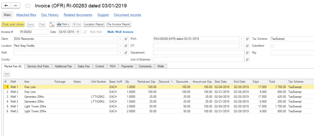314x136 pixels.
Task: Open the Attached files link
Action: coord(26,15)
